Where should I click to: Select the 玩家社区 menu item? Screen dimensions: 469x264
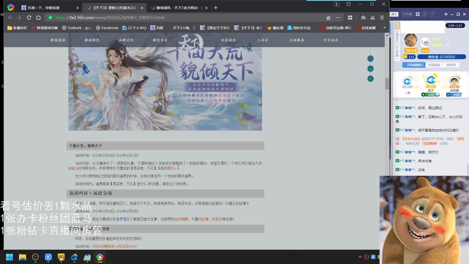(230, 40)
